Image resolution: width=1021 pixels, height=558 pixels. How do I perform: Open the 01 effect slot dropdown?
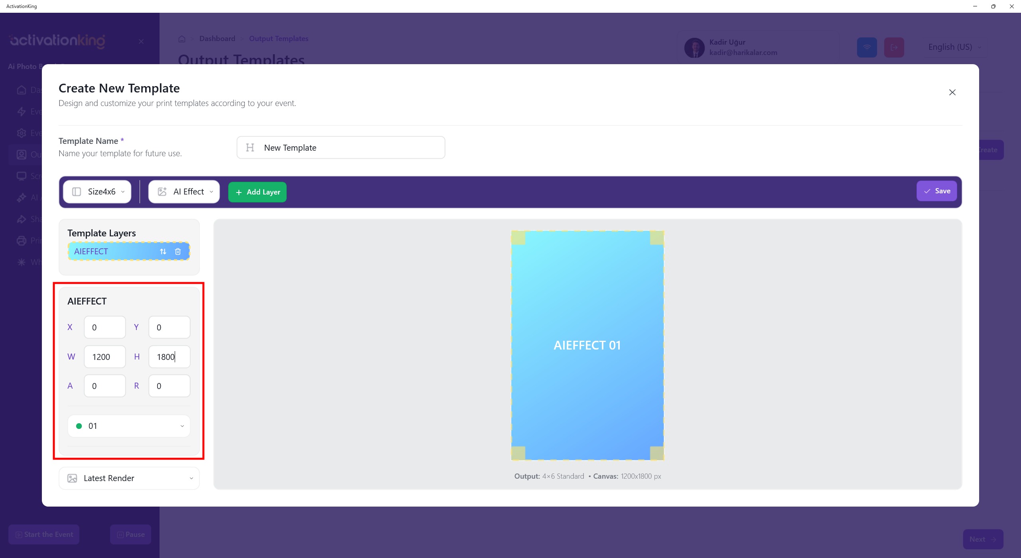pos(129,426)
